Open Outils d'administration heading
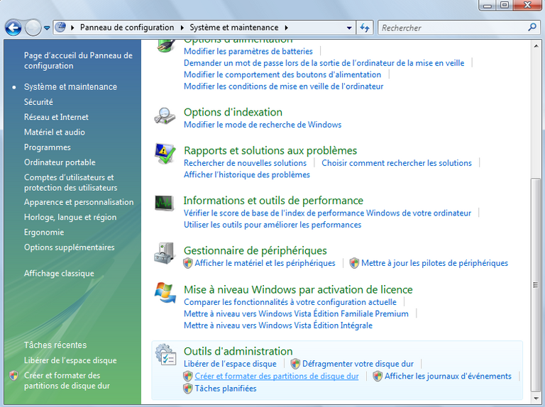545x407 pixels. [x=238, y=351]
